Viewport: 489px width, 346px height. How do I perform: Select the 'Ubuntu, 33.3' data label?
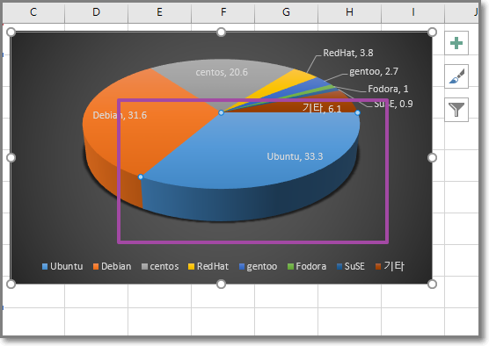295,156
